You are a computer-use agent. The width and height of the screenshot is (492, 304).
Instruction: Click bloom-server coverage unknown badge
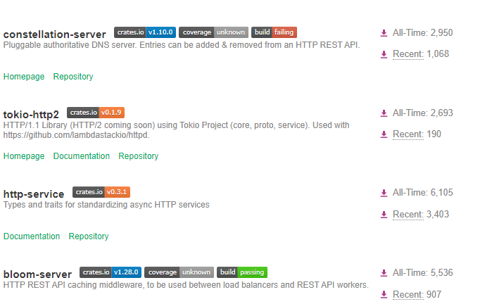click(179, 272)
